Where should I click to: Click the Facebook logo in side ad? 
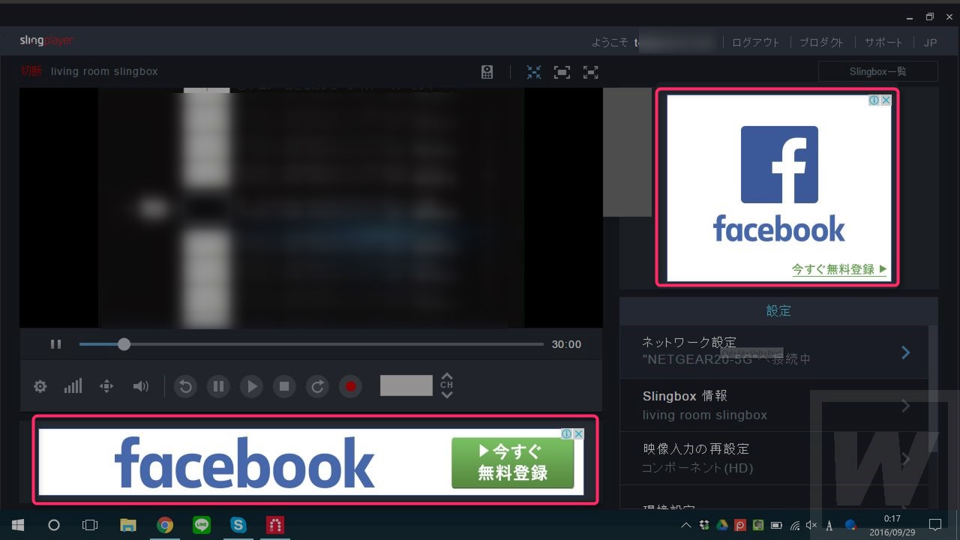779,164
